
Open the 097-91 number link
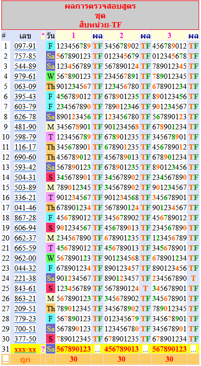25,46
